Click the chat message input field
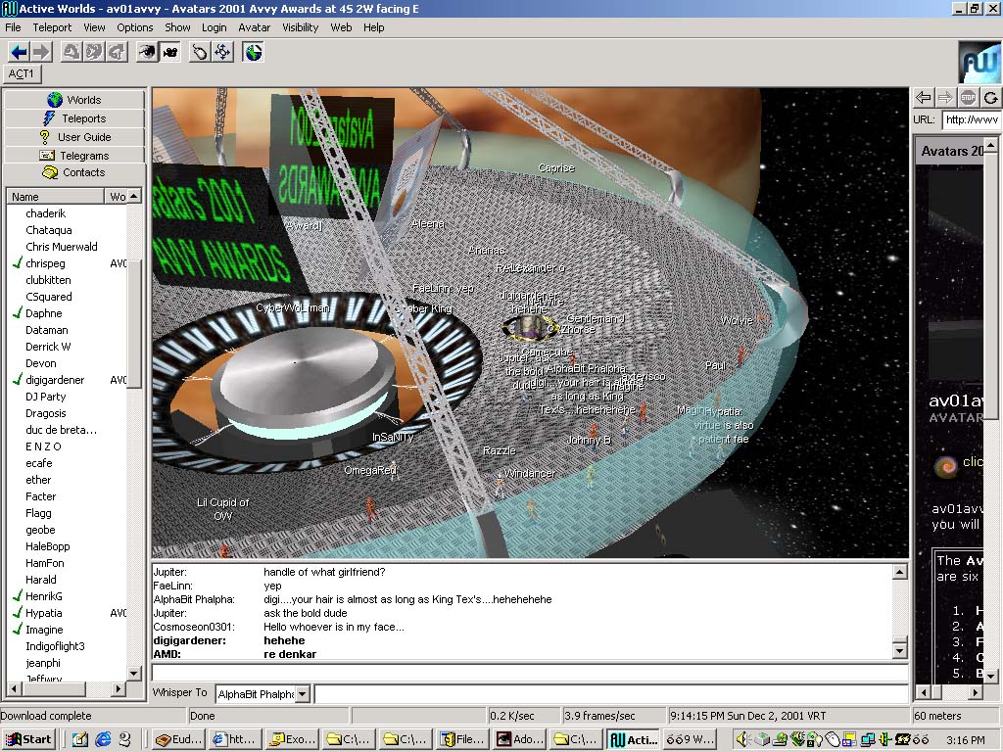Viewport: 1003px width, 752px height. (x=529, y=673)
